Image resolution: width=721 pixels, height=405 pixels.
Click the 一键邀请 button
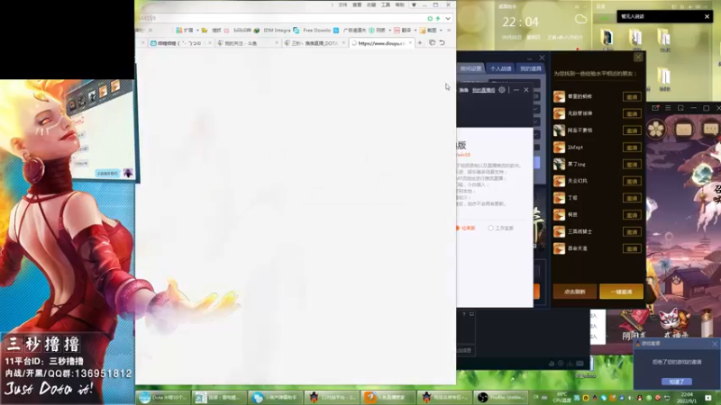pyautogui.click(x=621, y=292)
